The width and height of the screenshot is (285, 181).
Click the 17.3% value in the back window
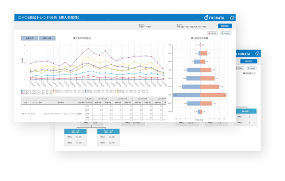79,143
